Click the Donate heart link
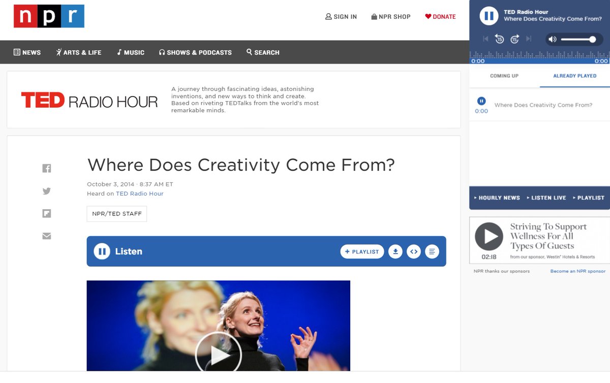 coord(441,17)
